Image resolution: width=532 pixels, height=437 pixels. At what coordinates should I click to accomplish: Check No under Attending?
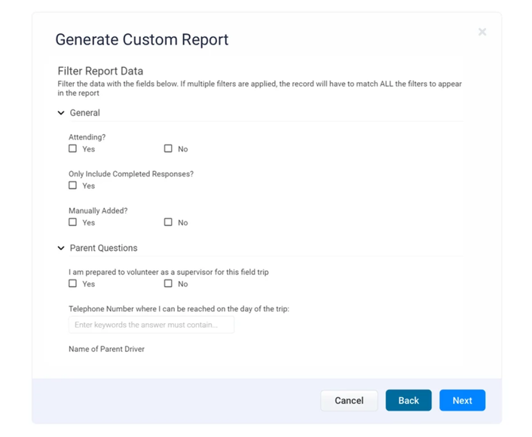tap(168, 148)
